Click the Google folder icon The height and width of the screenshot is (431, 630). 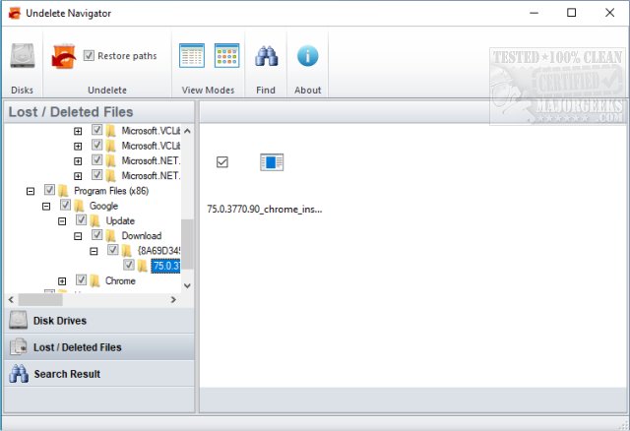tap(79, 206)
